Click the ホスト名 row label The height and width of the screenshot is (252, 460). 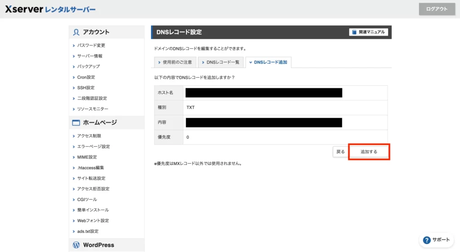coord(165,92)
